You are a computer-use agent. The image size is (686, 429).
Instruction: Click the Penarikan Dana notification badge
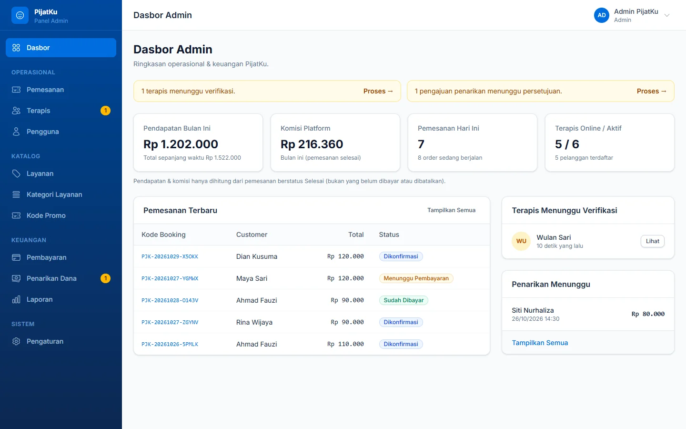[106, 278]
